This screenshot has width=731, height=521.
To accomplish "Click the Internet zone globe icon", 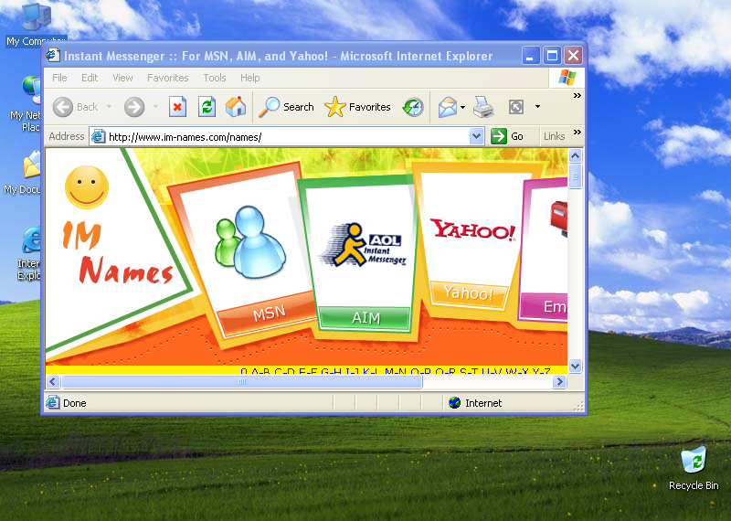I will (454, 402).
